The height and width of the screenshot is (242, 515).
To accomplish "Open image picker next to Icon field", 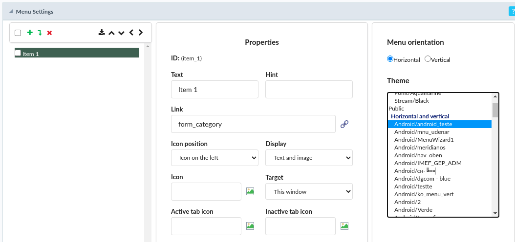I will (250, 191).
